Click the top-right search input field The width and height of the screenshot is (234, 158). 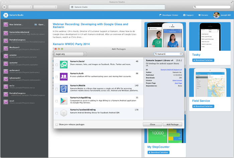(x=212, y=7)
